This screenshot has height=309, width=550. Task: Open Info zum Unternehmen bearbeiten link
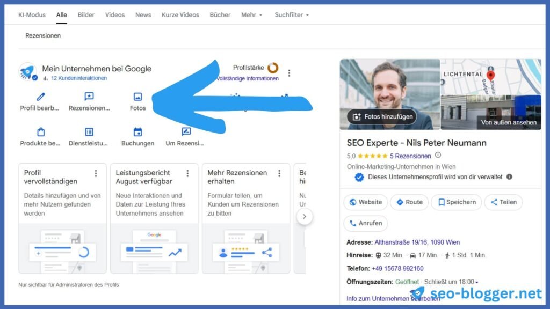click(393, 298)
